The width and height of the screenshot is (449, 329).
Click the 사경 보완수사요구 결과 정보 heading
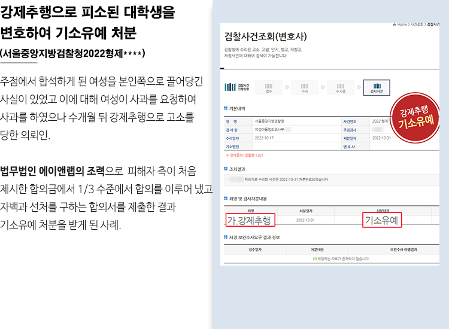click(x=254, y=237)
